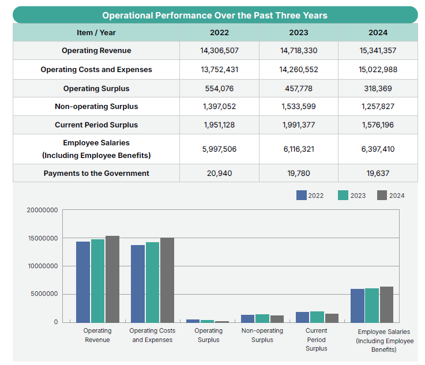Viewport: 425px width, 365px height.
Task: Click the blue 2022 legend swatch
Action: pos(301,195)
